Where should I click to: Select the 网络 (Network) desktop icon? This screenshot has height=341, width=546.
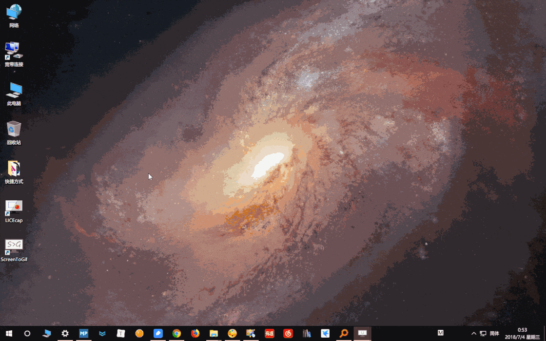coord(14,16)
